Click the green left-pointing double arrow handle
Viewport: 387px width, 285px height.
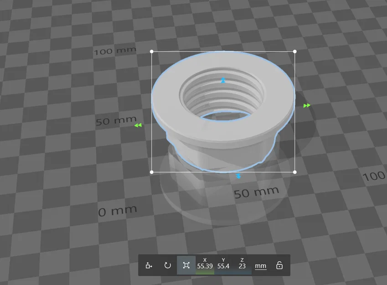[x=138, y=125]
